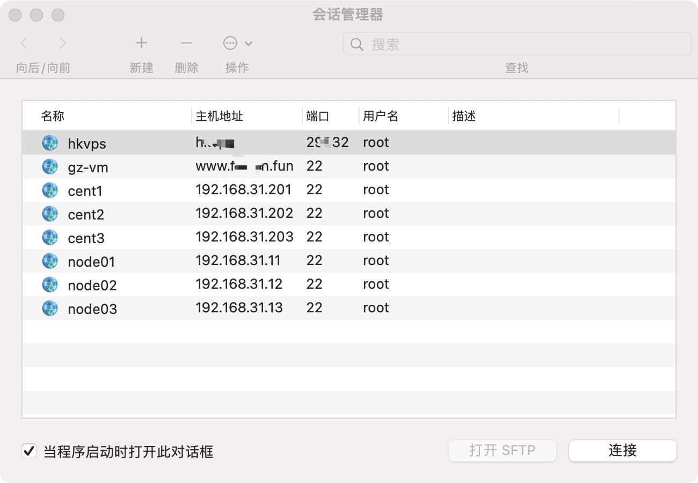Click inside the 搜索 search field
The image size is (698, 483).
[x=515, y=44]
